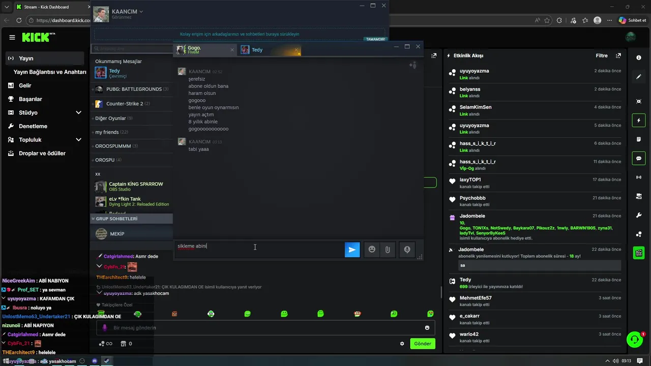Expand the my friends group
This screenshot has width=651, height=366.
click(131, 132)
